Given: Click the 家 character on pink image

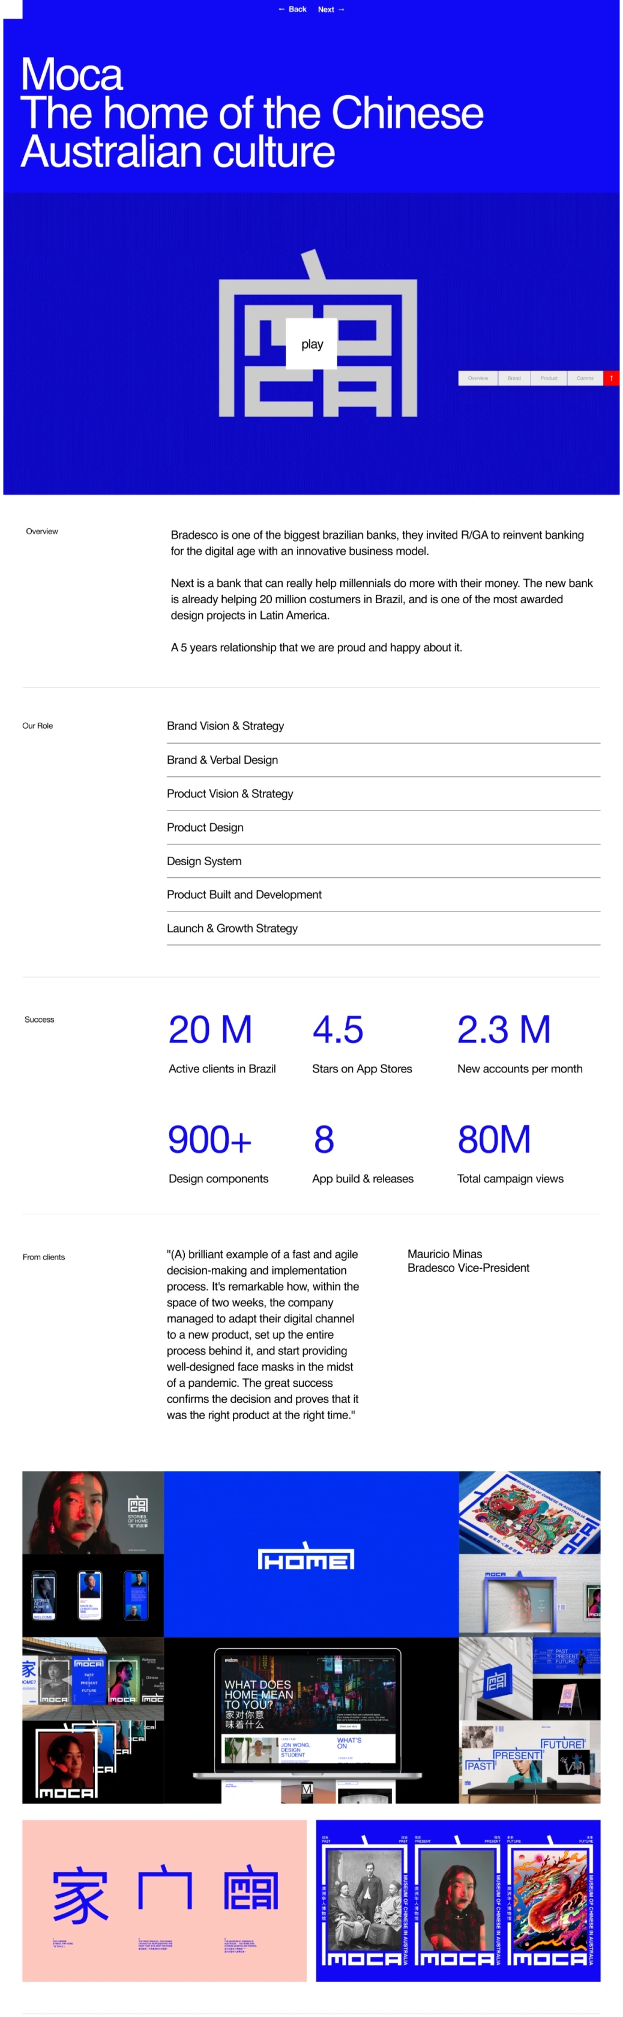Looking at the screenshot, I should coord(80,1895).
